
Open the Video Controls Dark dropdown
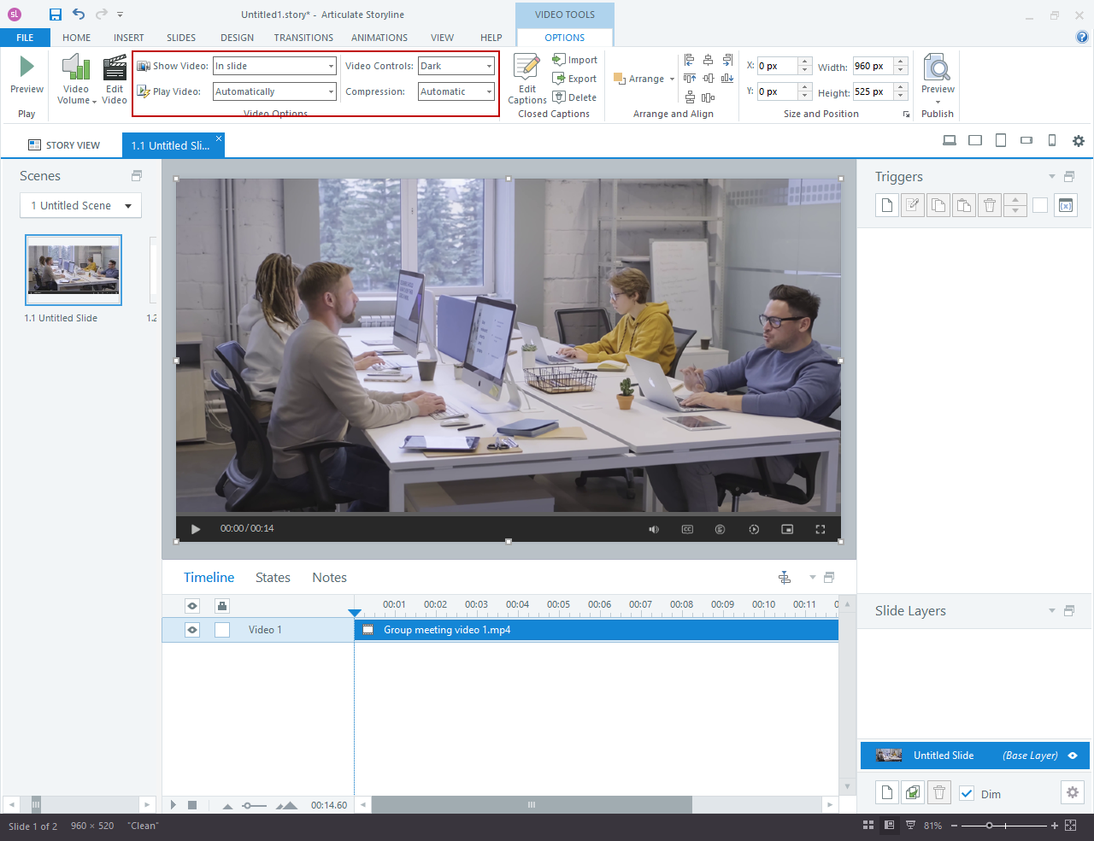tap(456, 66)
